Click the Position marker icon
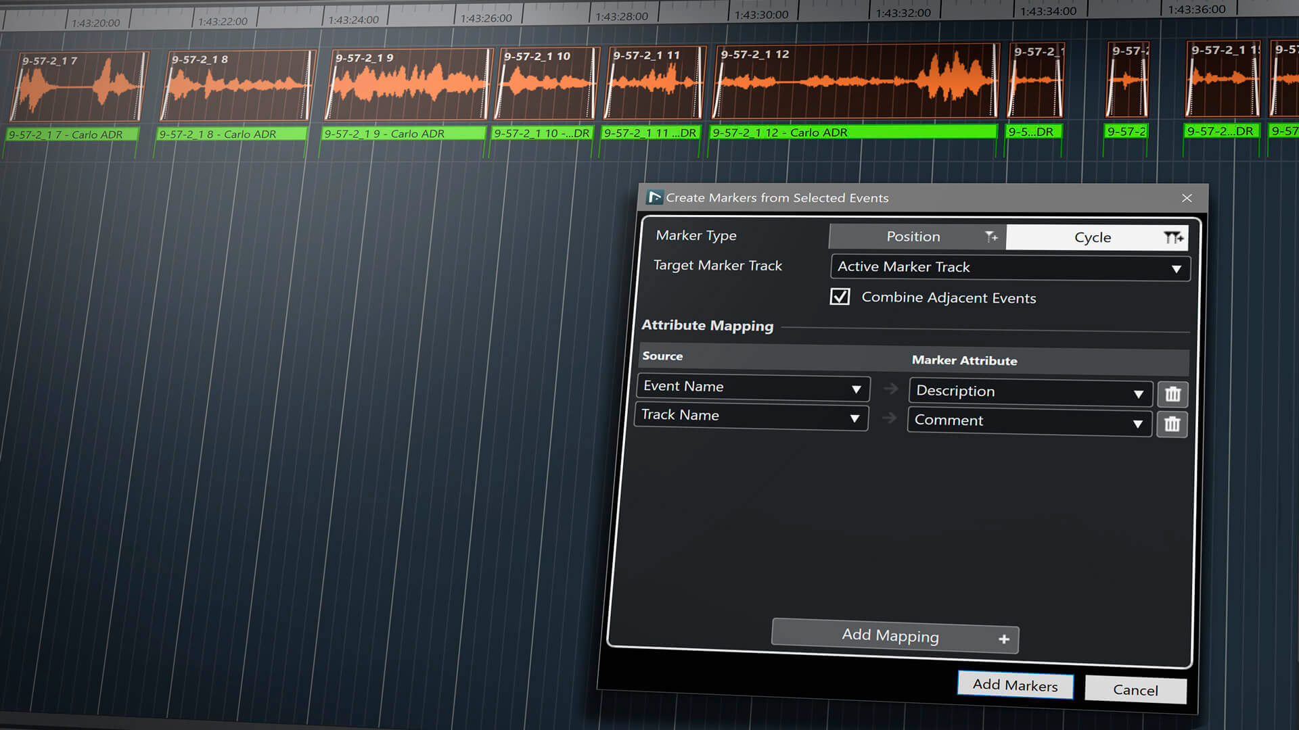The image size is (1299, 730). click(991, 237)
